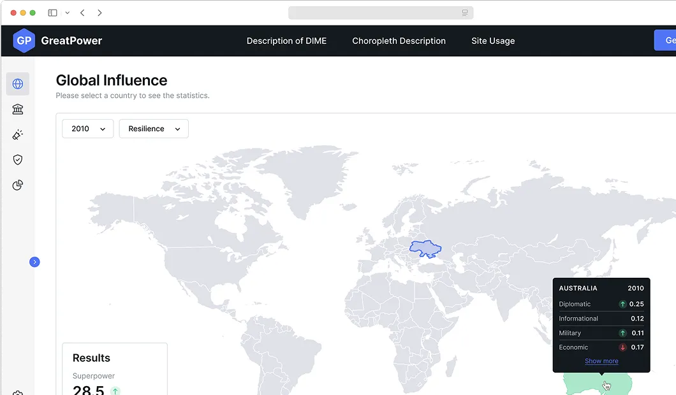The width and height of the screenshot is (676, 395).
Task: Open the party popper sidebar icon
Action: click(18, 134)
